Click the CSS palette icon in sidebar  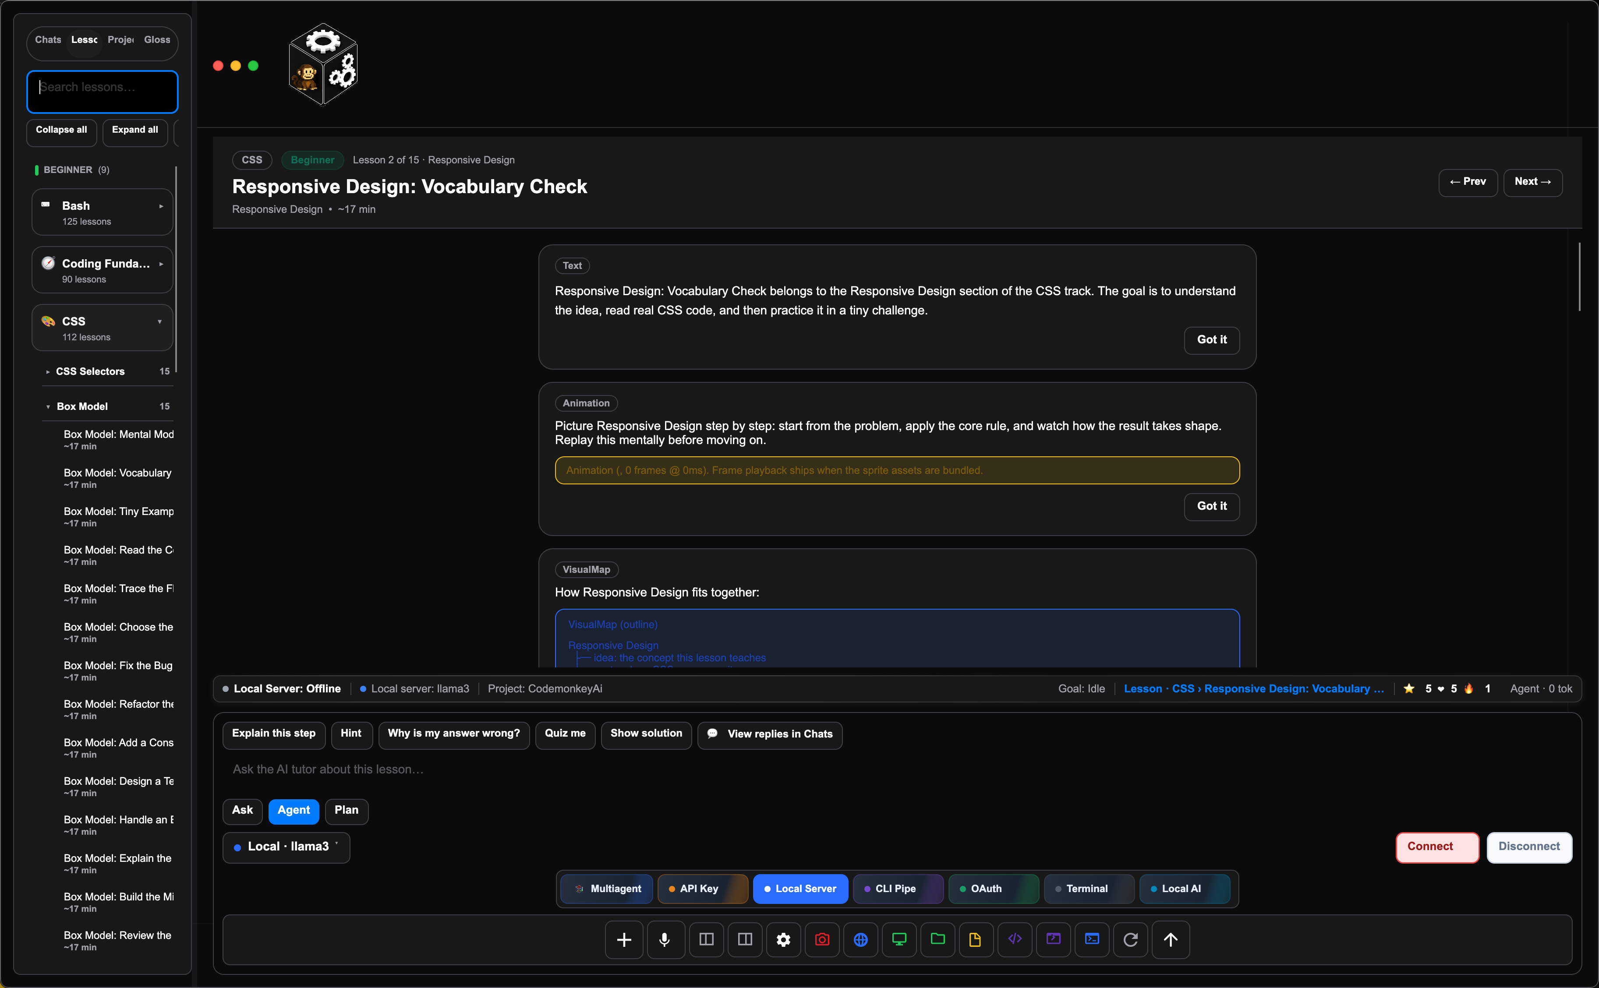[48, 321]
